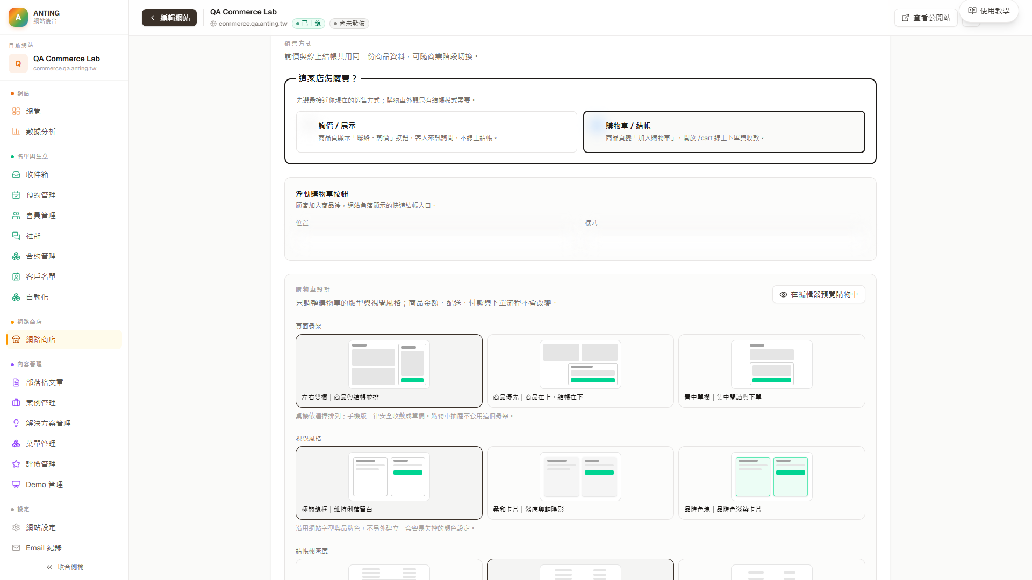
Task: Open 總覽 via its grid icon
Action: 16,111
